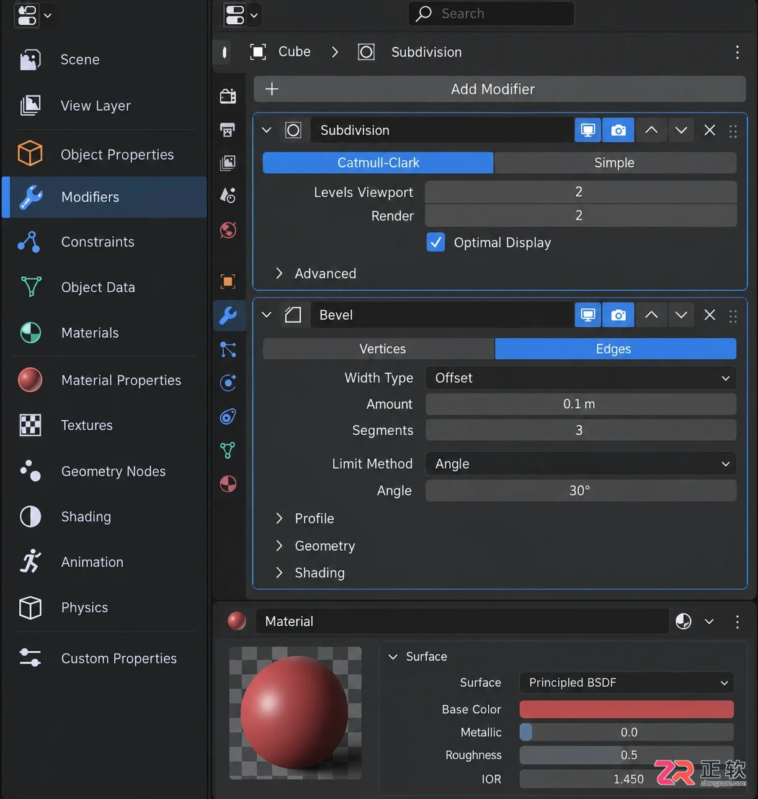Move the Subdivision modifier down
Screen dimensions: 758x799
pyautogui.click(x=681, y=130)
